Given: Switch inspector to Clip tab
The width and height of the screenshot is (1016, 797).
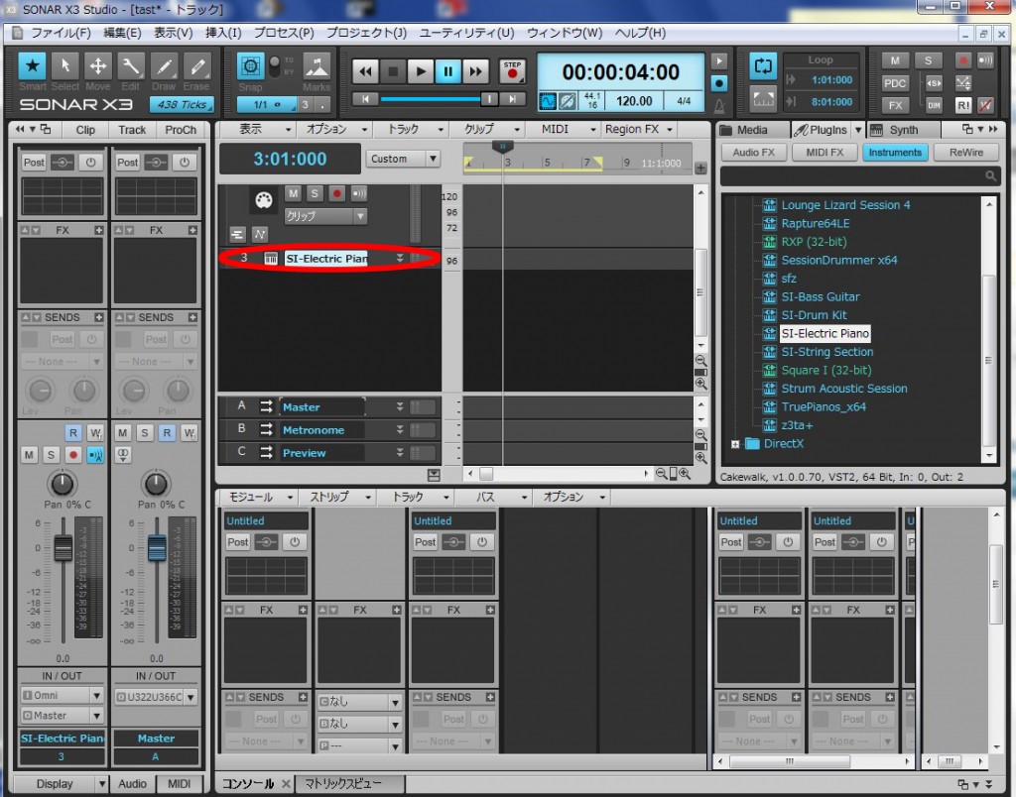Looking at the screenshot, I should coord(85,130).
